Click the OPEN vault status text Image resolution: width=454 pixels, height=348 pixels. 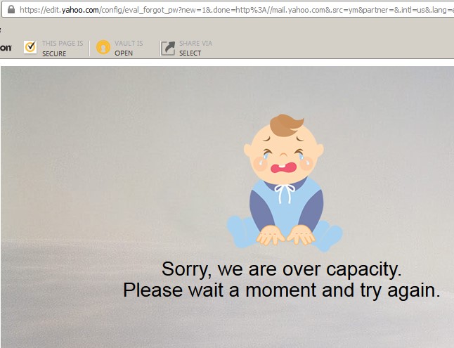point(124,53)
